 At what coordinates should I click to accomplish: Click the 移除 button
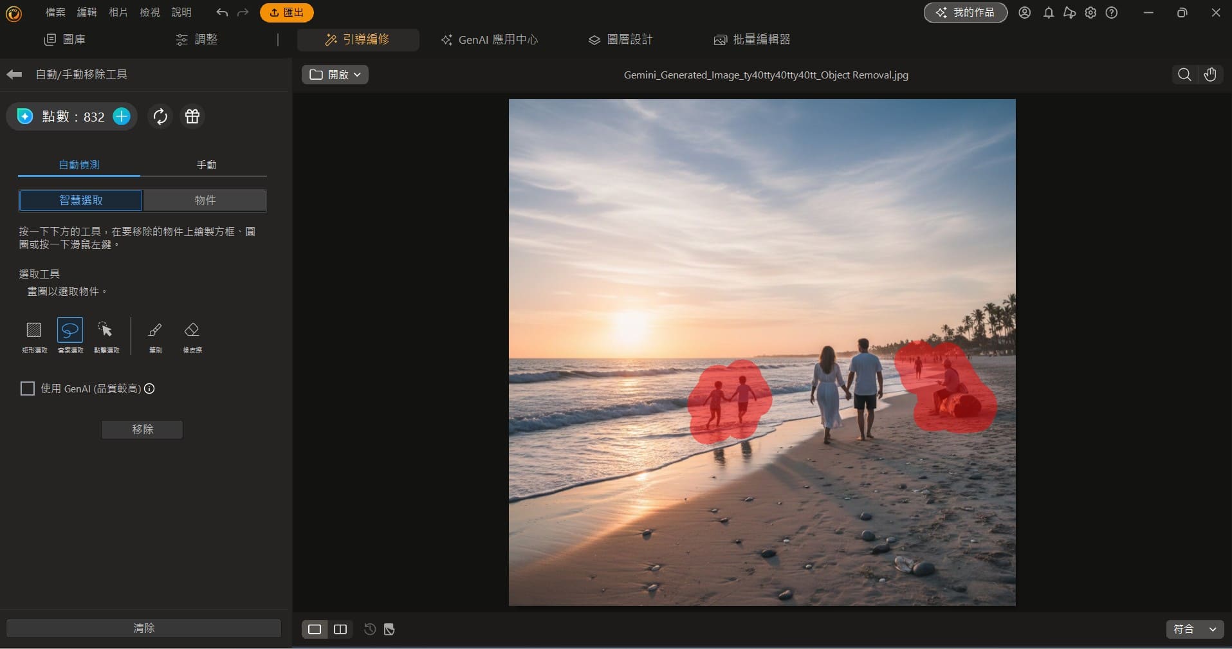tap(142, 430)
